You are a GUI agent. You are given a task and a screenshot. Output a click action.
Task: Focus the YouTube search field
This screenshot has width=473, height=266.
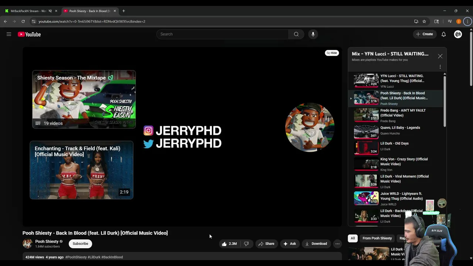222,34
